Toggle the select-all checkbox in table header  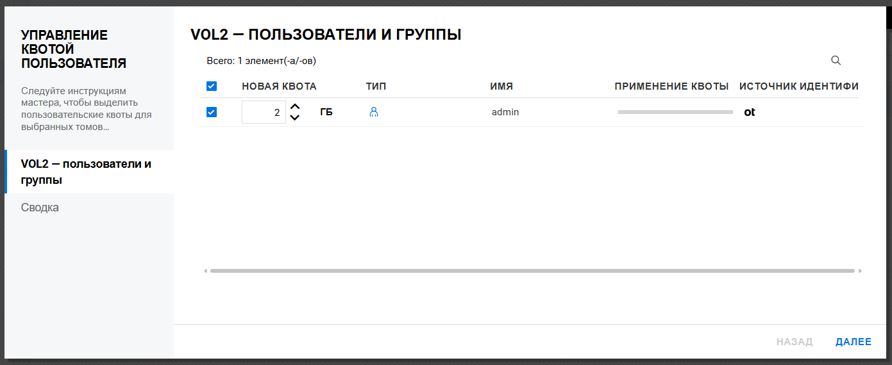(x=212, y=86)
